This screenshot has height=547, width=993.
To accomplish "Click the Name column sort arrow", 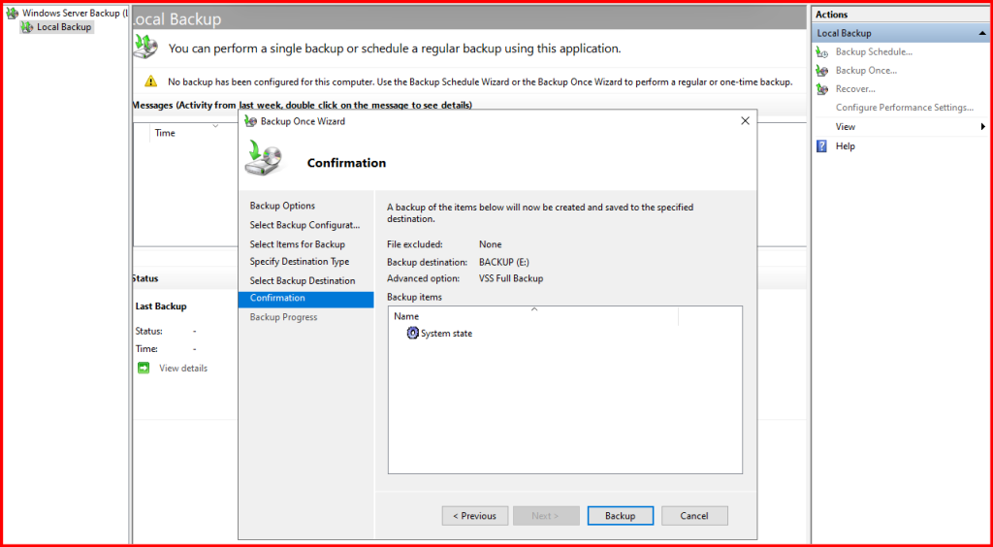I will (x=533, y=309).
